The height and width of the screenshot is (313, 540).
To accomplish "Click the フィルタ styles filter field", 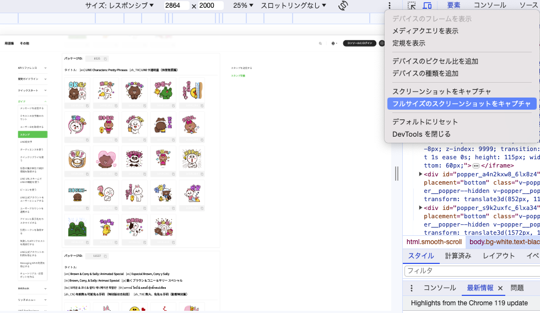I will point(472,271).
